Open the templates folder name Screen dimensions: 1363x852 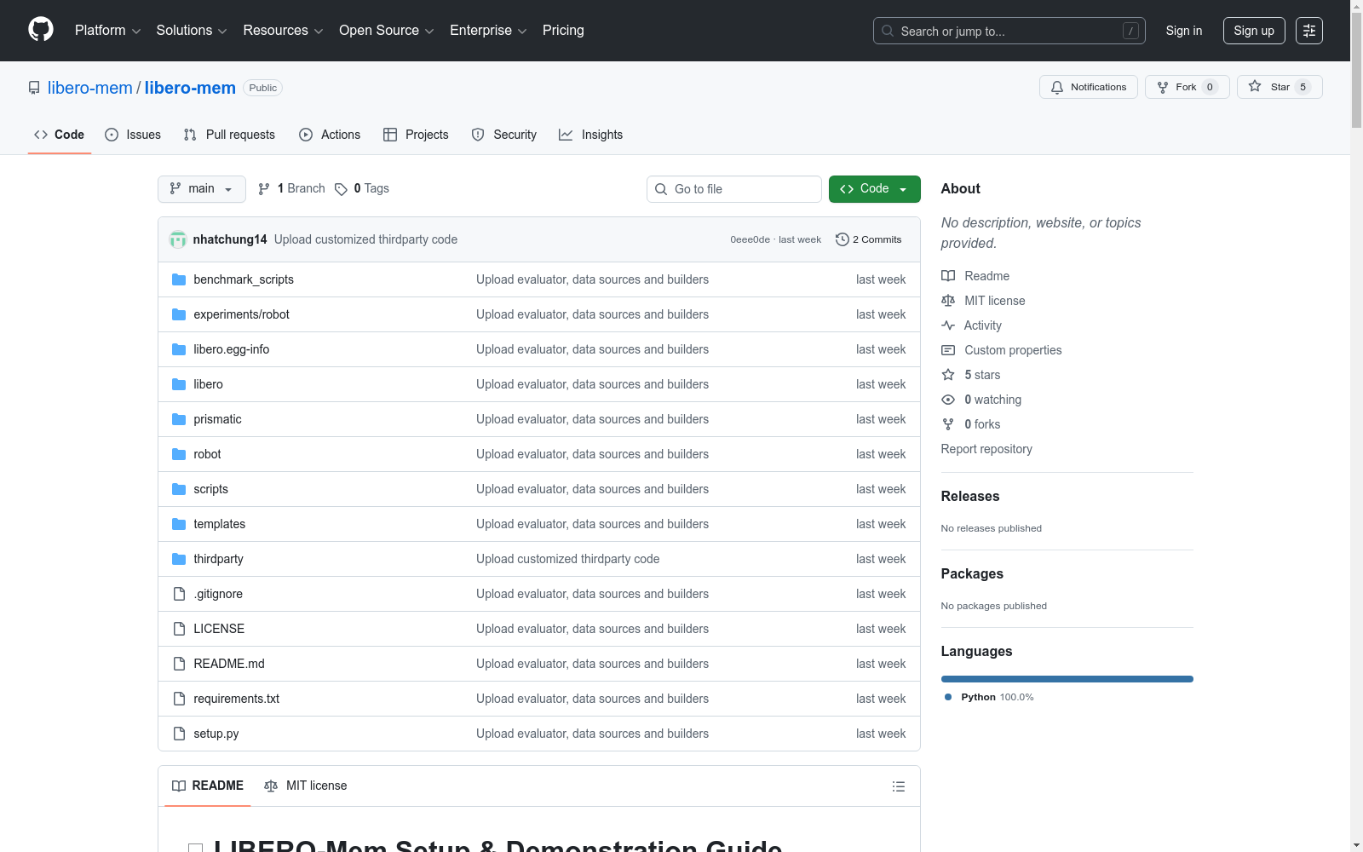point(220,524)
